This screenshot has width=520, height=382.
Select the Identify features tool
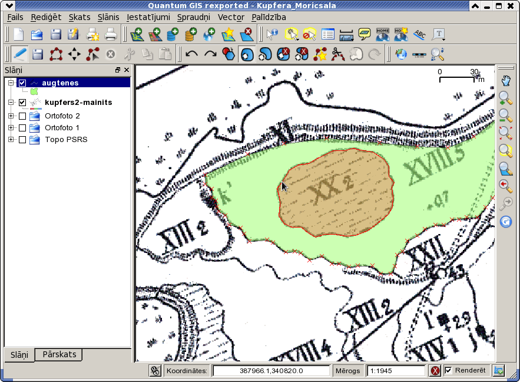pos(272,35)
